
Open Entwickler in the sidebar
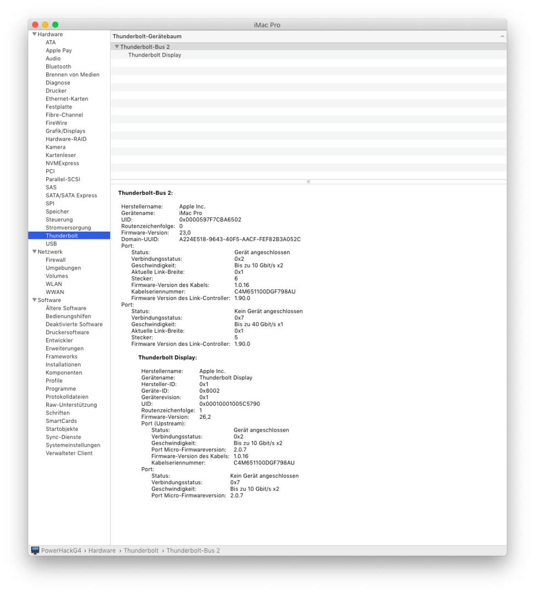point(59,340)
